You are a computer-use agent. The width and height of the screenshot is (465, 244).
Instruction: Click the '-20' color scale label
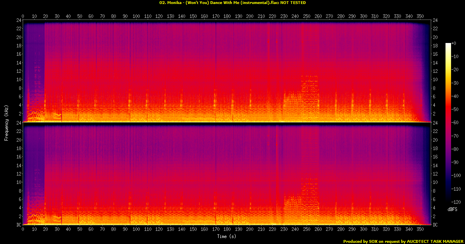click(455, 70)
